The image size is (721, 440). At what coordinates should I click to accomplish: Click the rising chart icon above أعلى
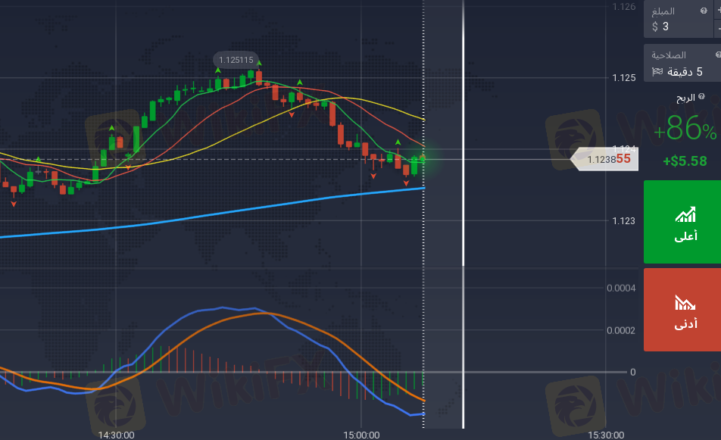click(685, 215)
